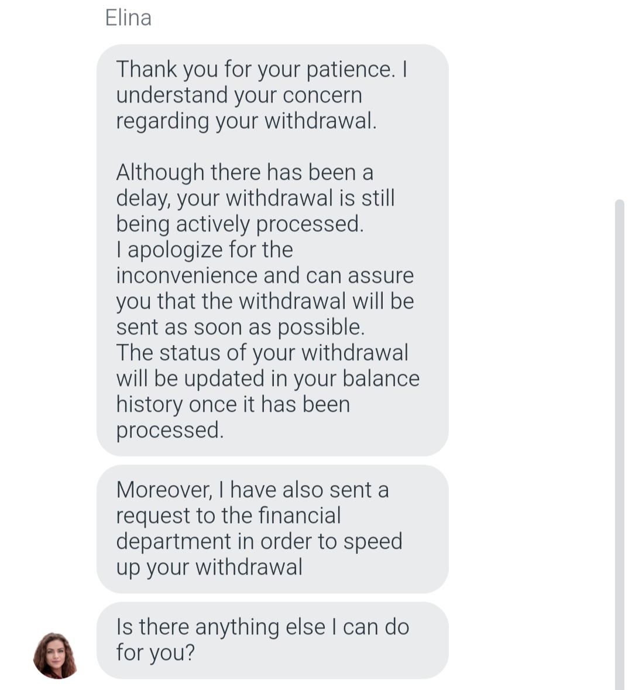
Task: Click the "Moreover, I have also sent" message
Action: tap(252, 490)
